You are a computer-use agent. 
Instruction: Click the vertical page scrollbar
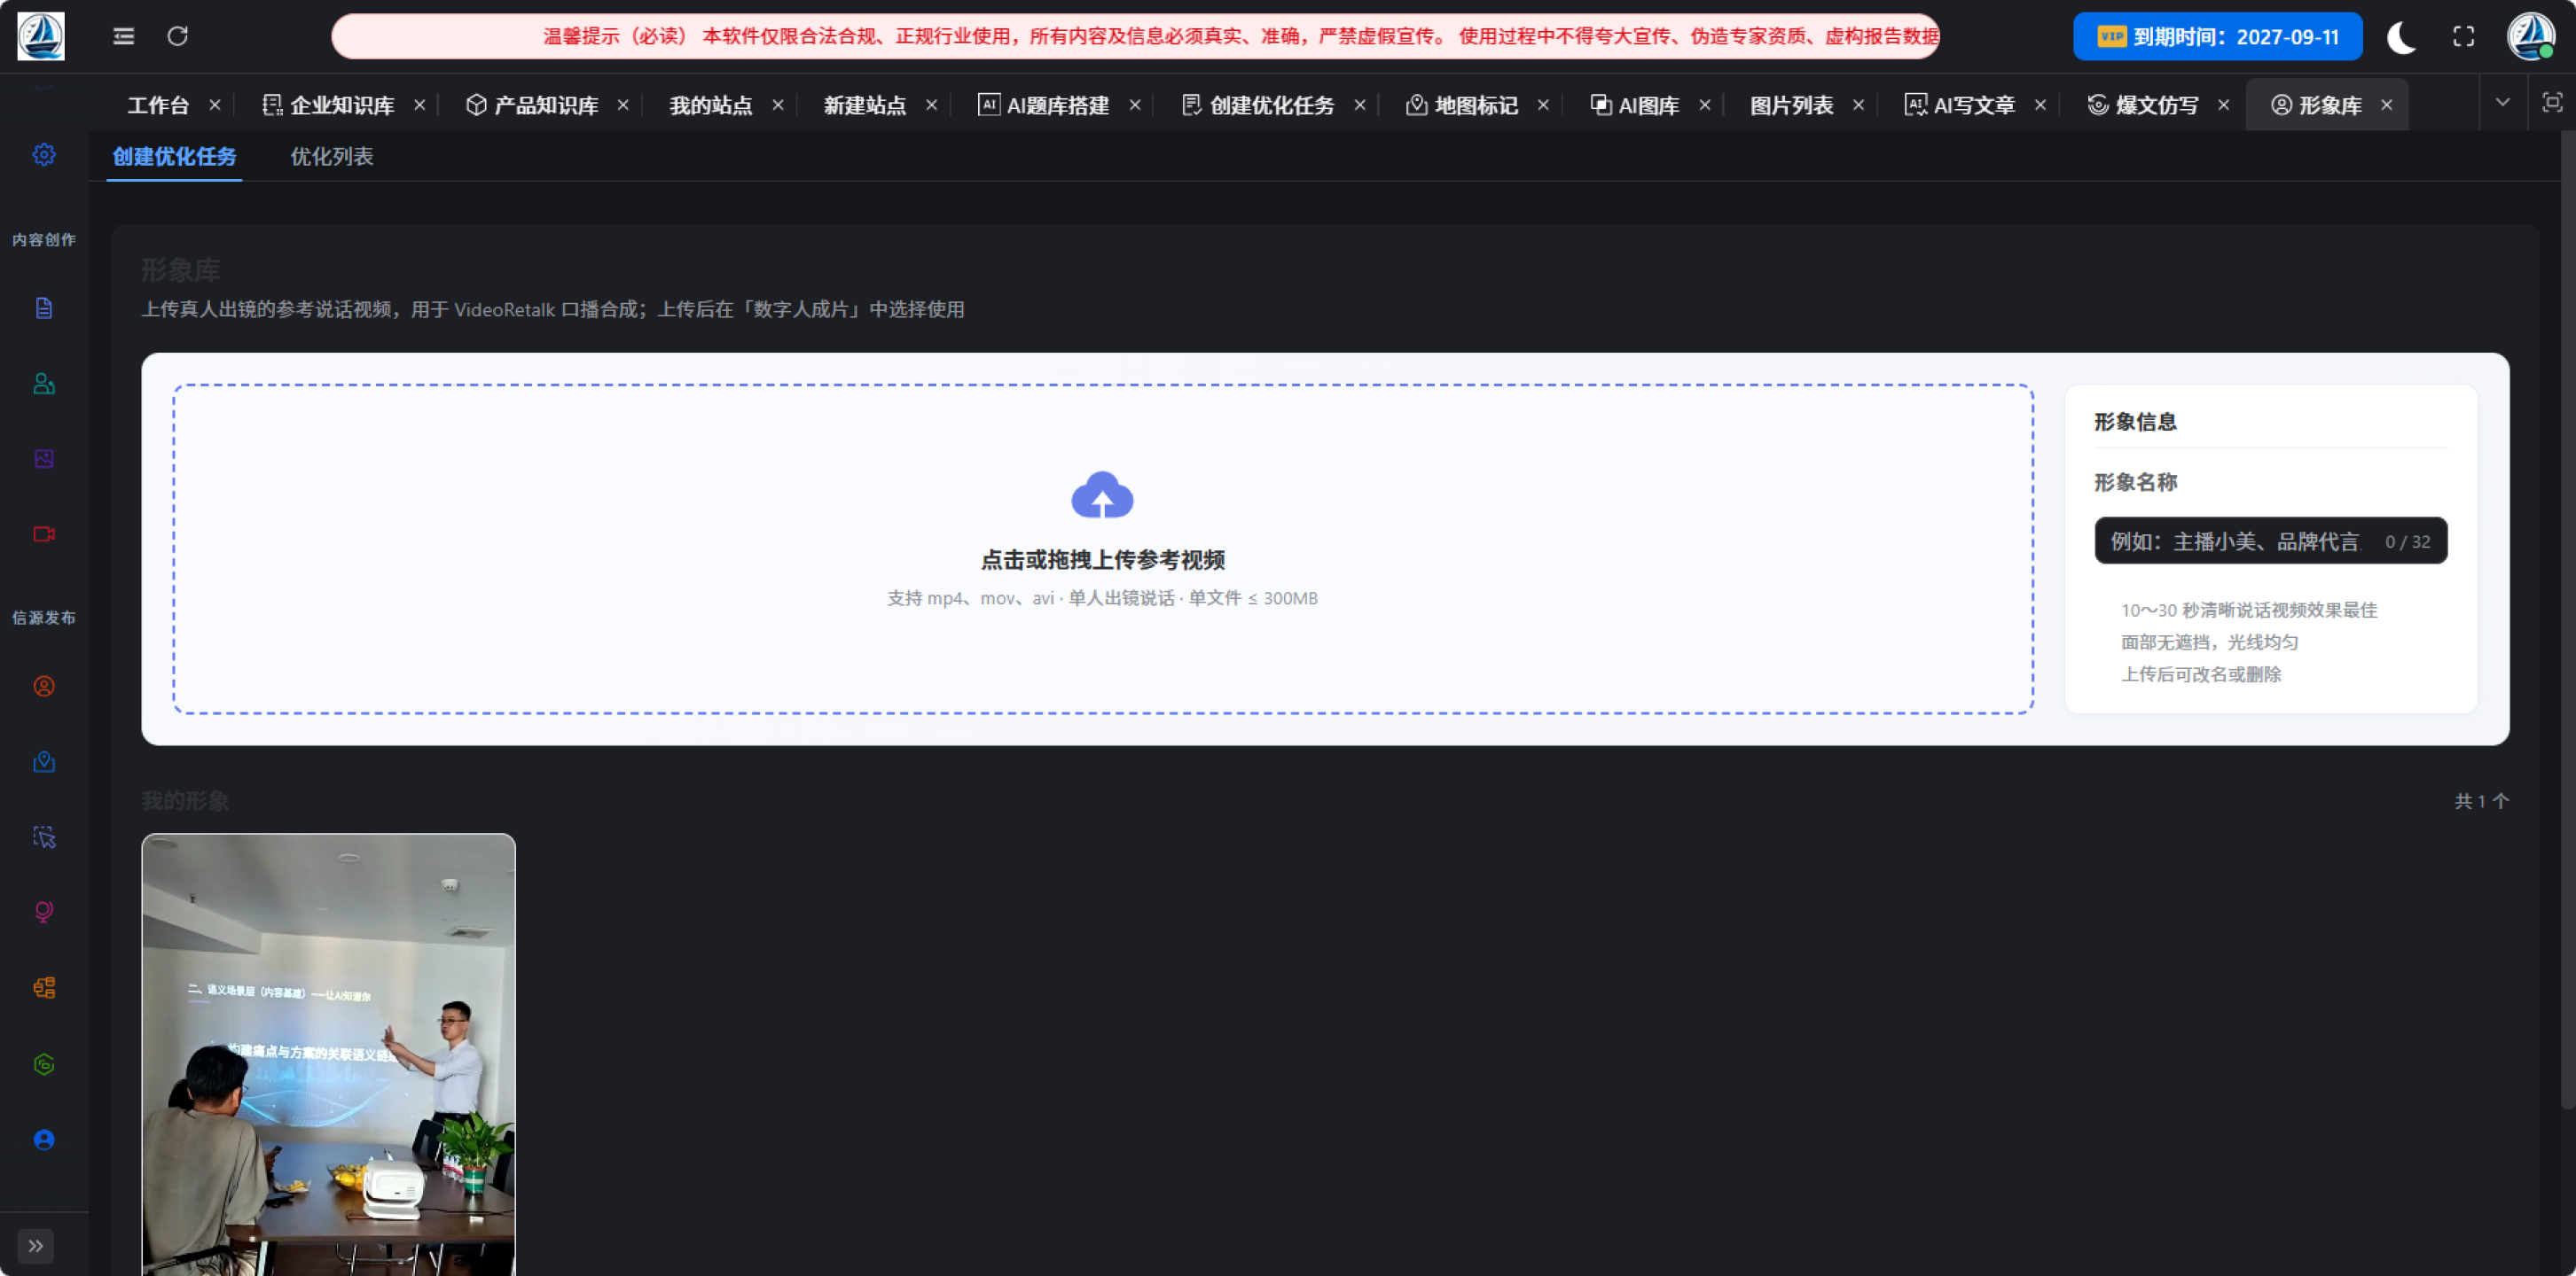point(2568,619)
